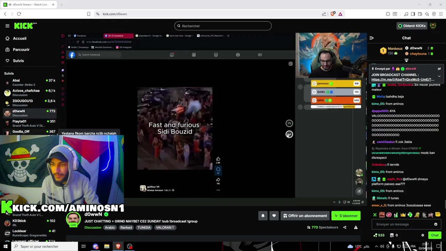This screenshot has width=446, height=251.
Task: Open the user profile avatar menu
Action: (x=433, y=26)
